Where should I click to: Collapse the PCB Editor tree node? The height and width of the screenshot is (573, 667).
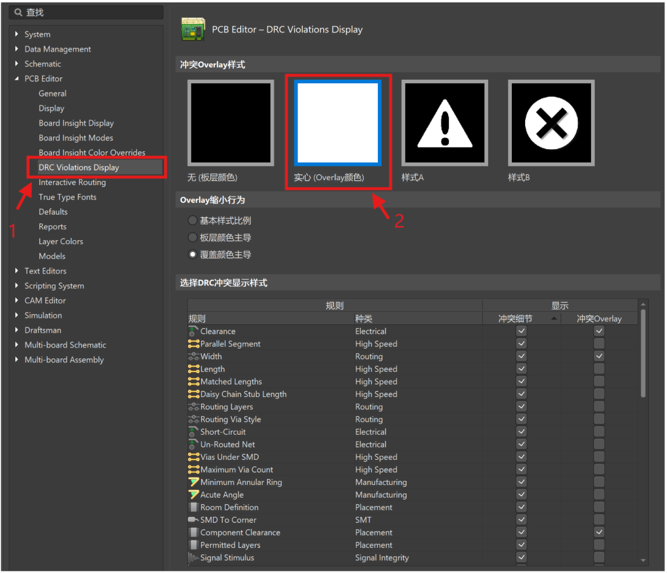[17, 78]
